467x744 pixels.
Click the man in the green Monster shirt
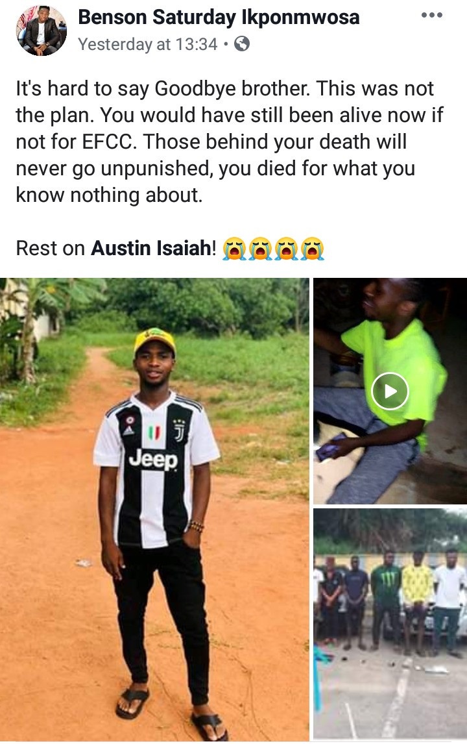click(x=386, y=599)
